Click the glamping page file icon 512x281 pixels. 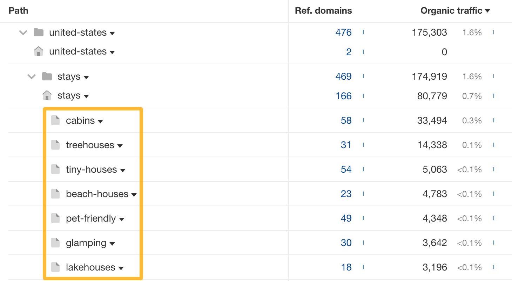55,243
